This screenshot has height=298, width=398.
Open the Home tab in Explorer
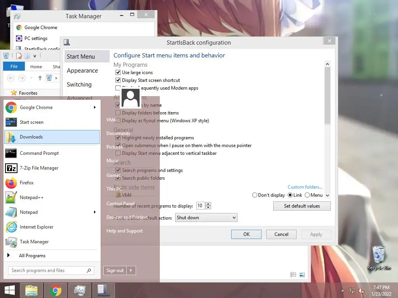tap(36, 67)
